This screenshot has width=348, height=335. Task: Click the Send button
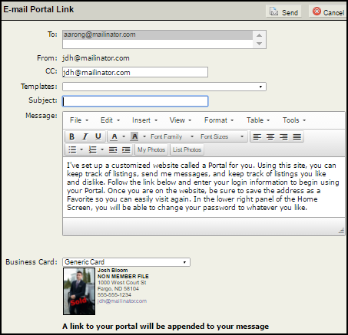coord(283,11)
